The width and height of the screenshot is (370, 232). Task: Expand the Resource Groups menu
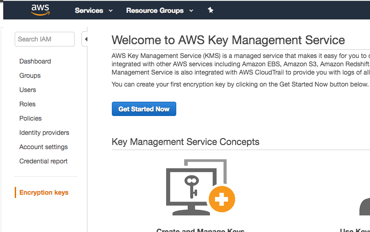pos(160,11)
